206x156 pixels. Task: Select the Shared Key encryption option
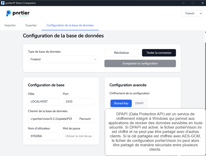pos(121,103)
